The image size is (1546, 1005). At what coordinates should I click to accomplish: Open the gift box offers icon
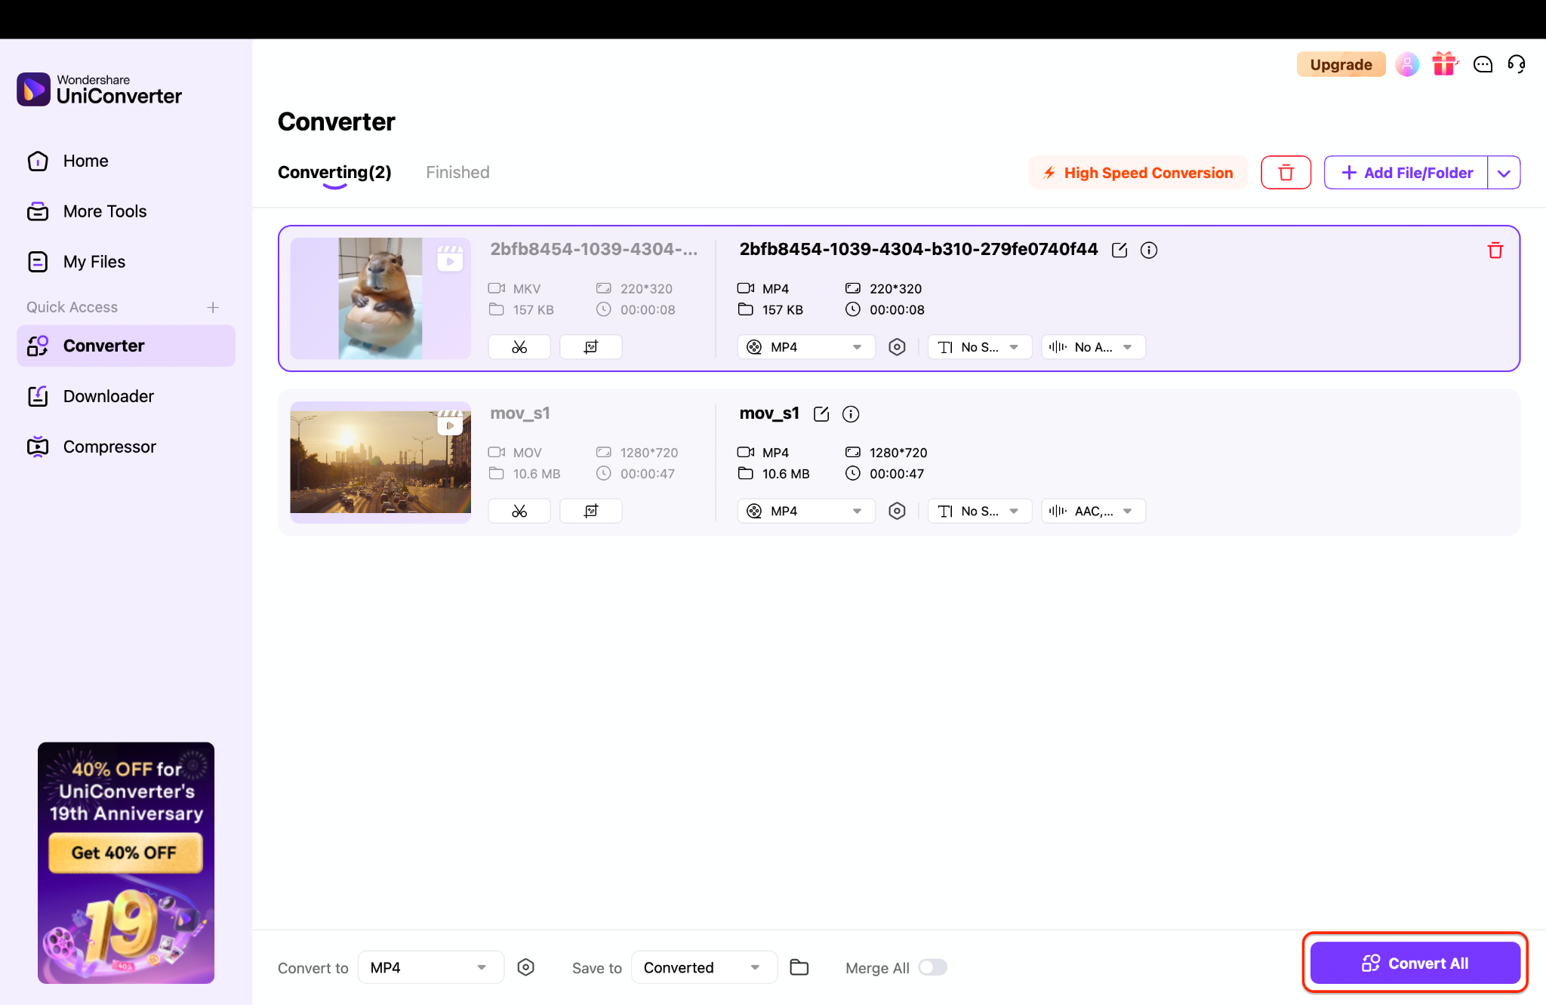(x=1445, y=64)
